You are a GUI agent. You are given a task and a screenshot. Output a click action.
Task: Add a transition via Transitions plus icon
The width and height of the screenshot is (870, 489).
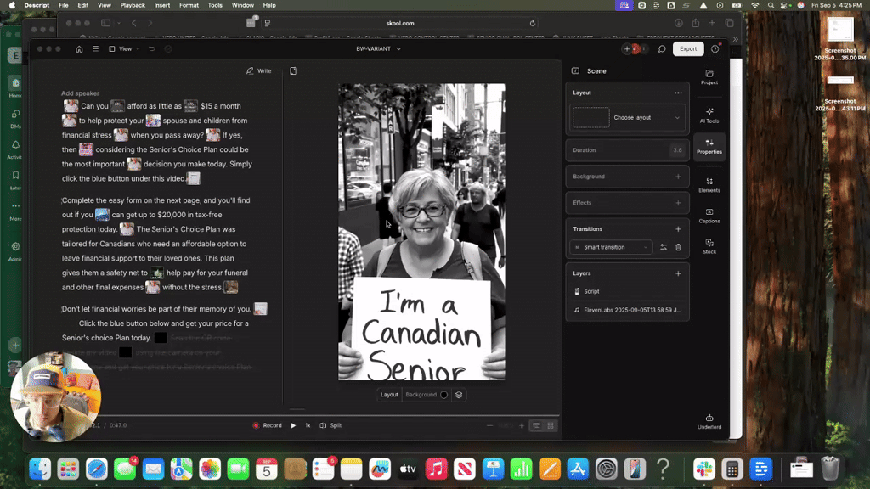678,229
